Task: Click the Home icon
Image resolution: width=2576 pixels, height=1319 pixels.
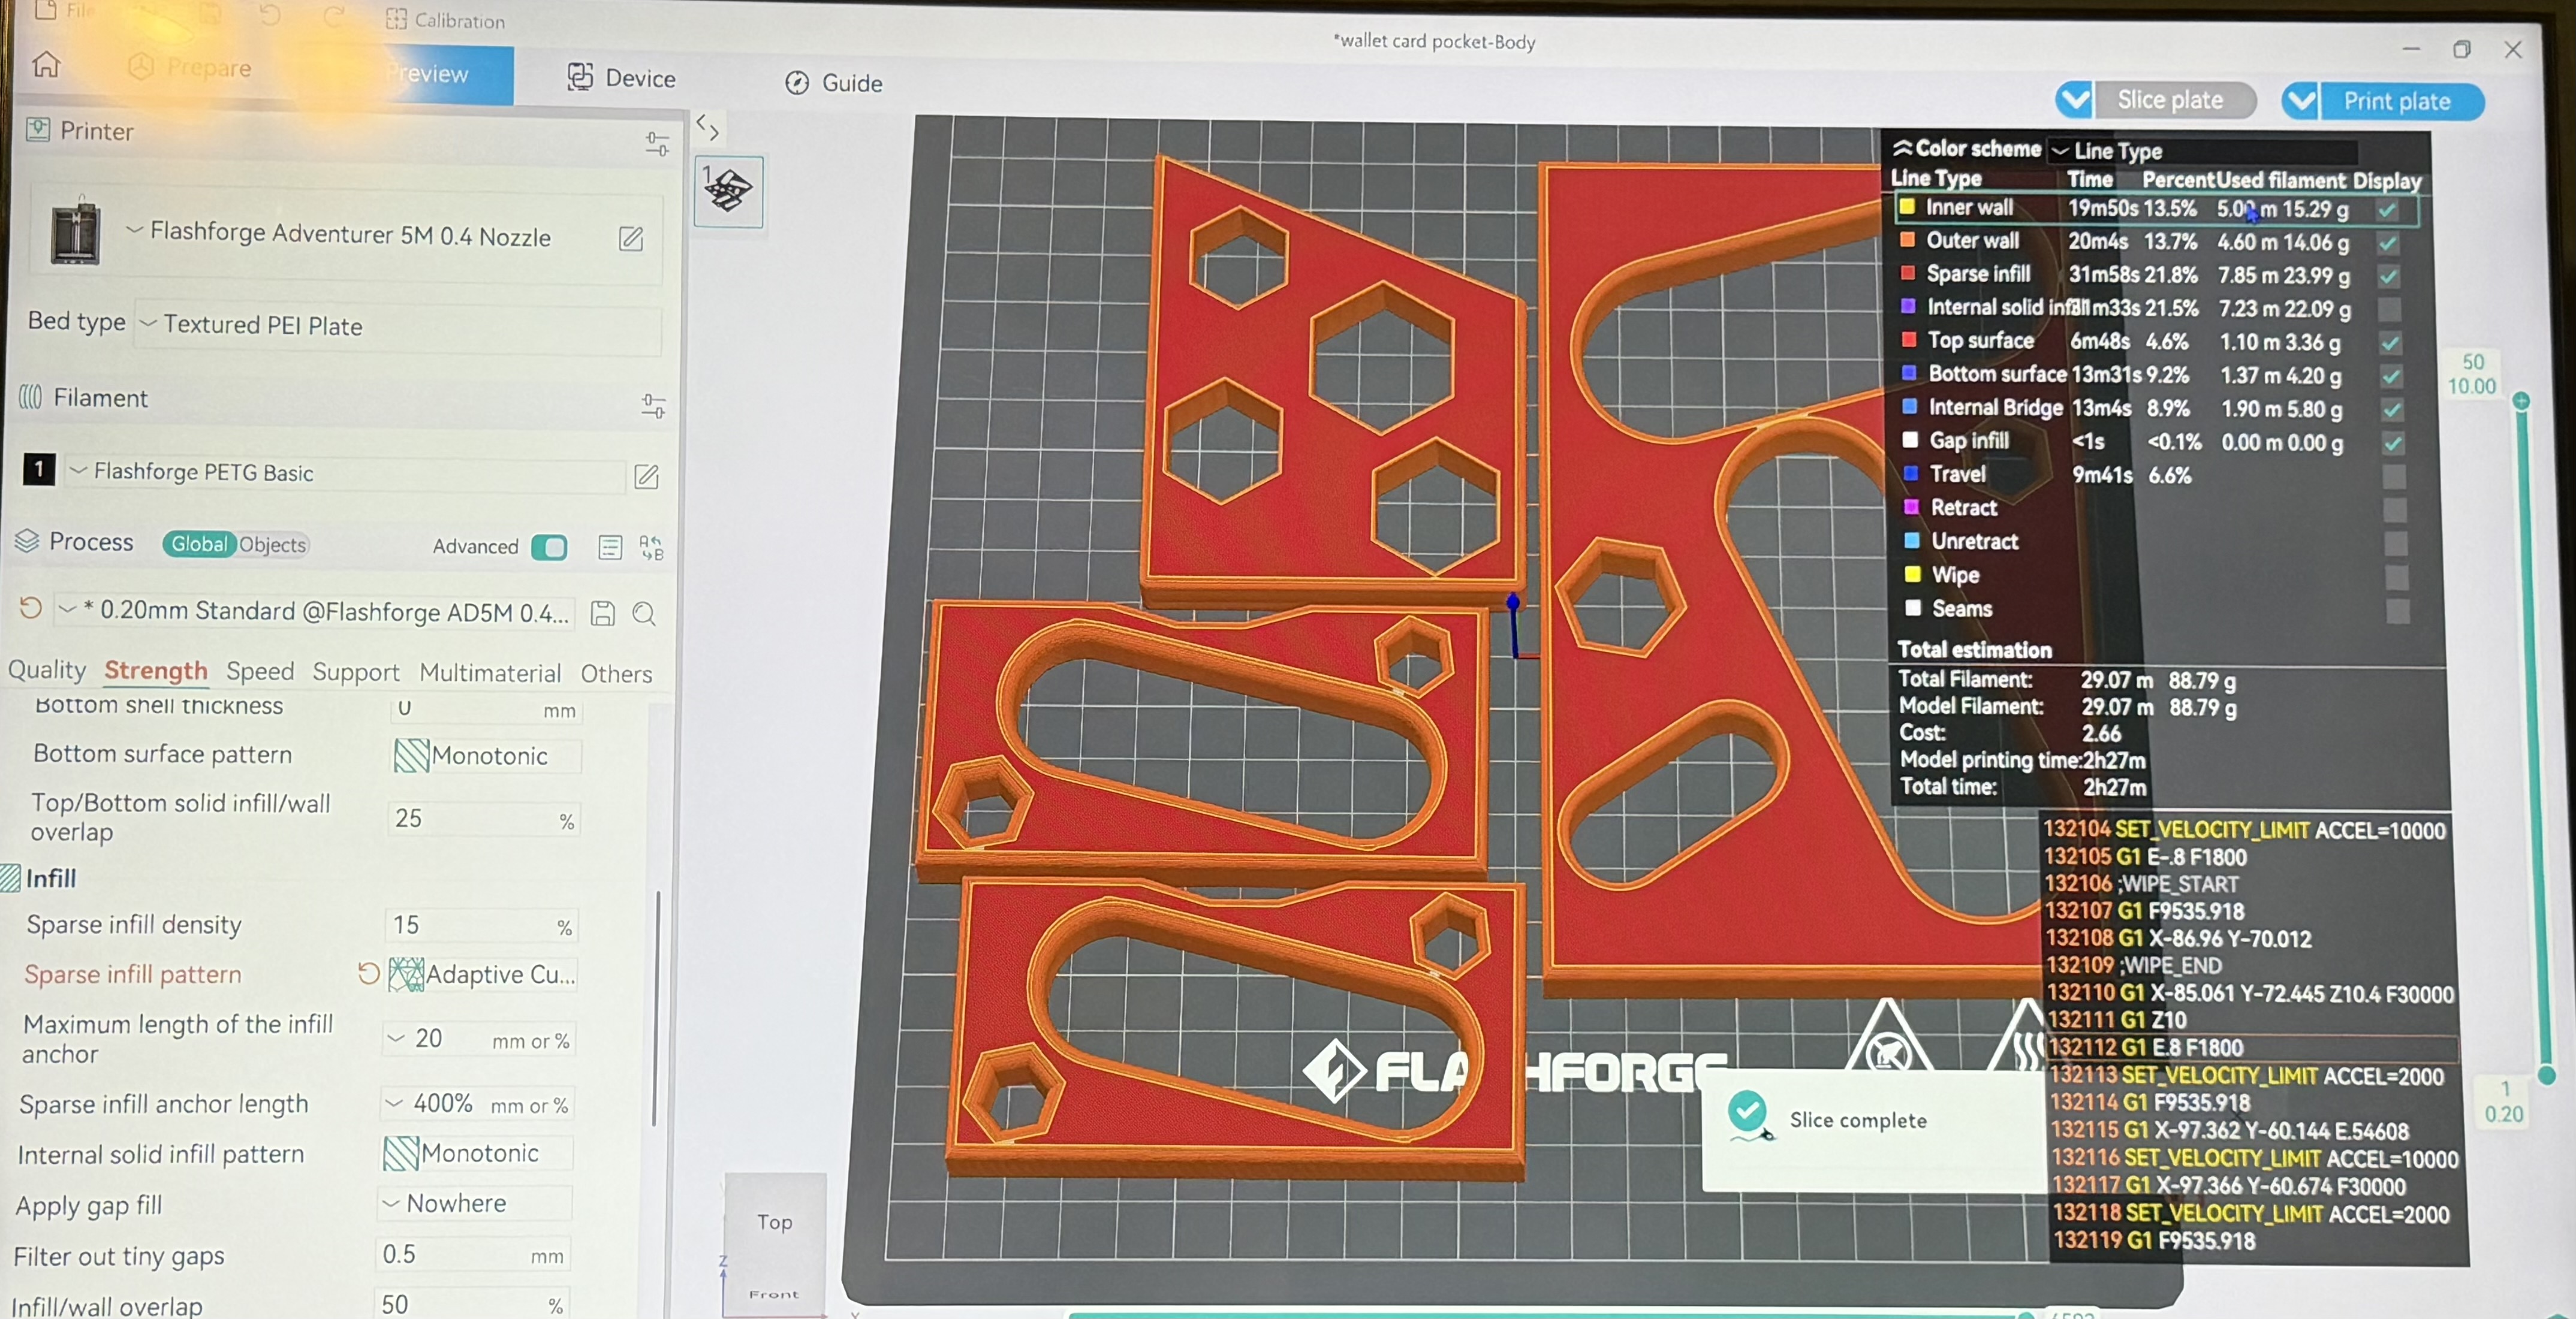Action: coord(46,65)
